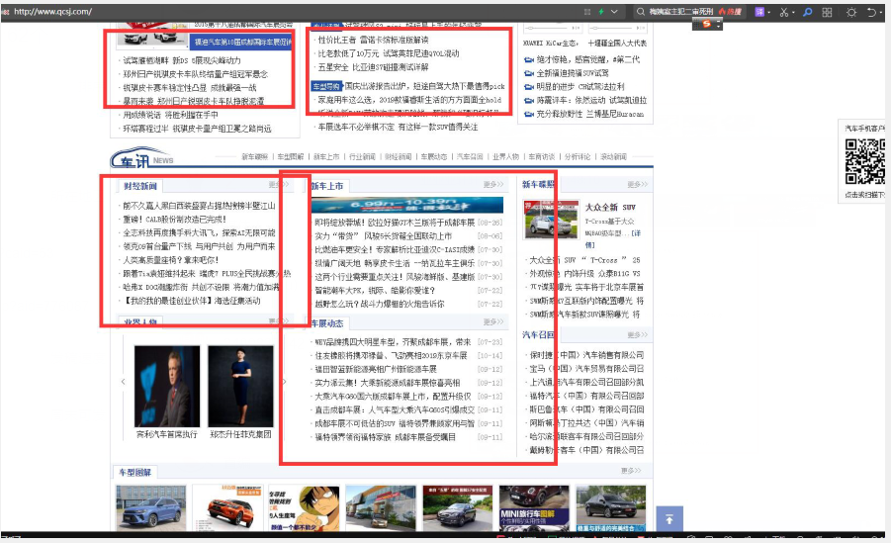
Task: Click the translate (译) icon in browser toolbar
Action: [759, 11]
